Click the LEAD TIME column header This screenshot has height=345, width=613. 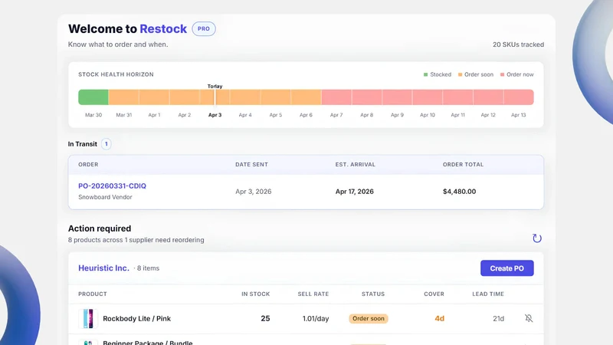488,294
